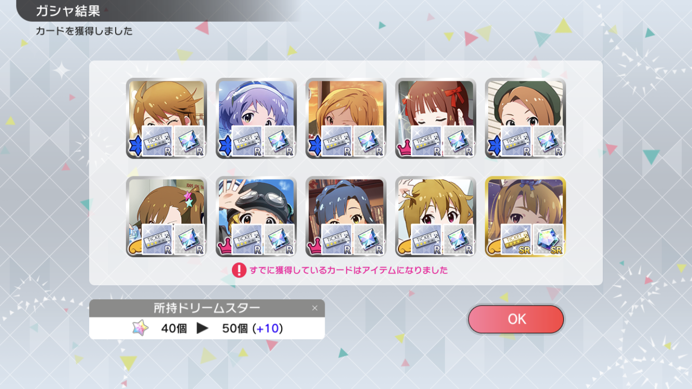Select the dark blue-haired girl card
Viewport: 692px width, 389px height.
[345, 216]
